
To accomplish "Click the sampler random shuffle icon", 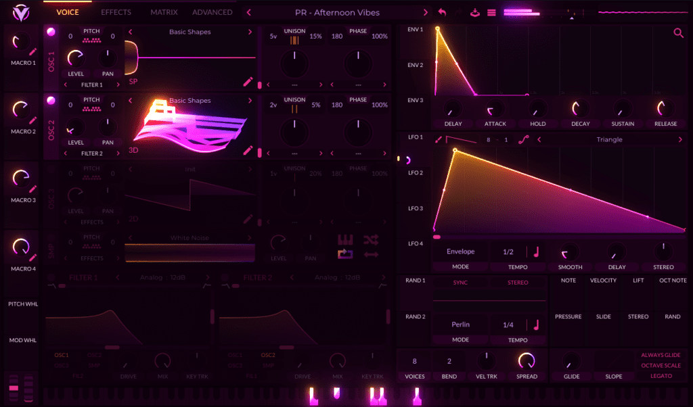I will click(x=370, y=239).
